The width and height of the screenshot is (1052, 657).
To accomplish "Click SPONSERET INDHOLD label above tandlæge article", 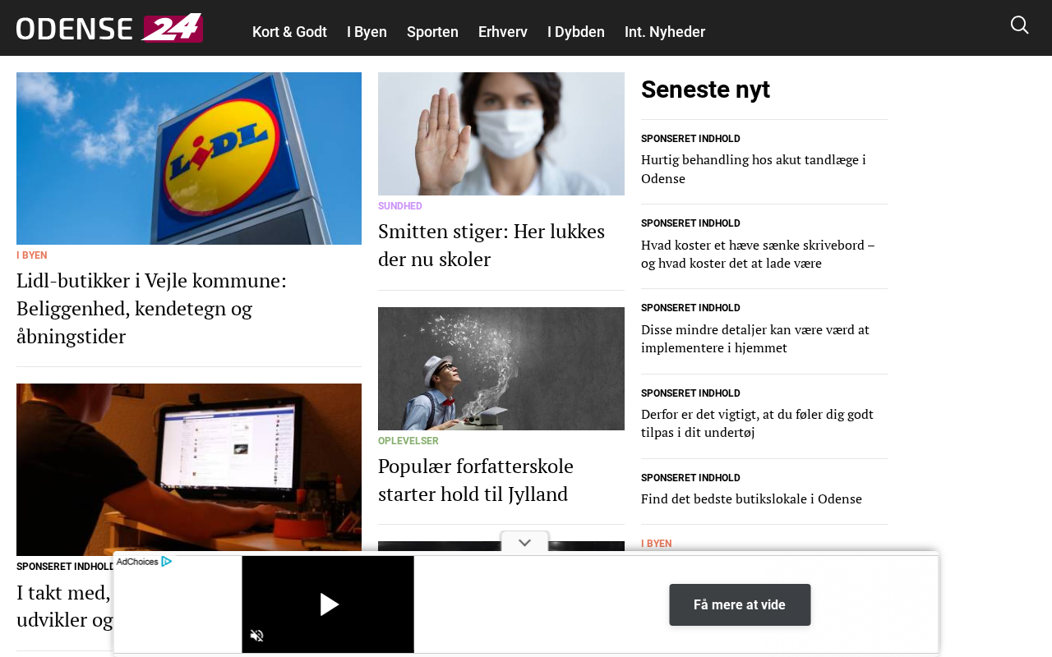I will pos(690,139).
